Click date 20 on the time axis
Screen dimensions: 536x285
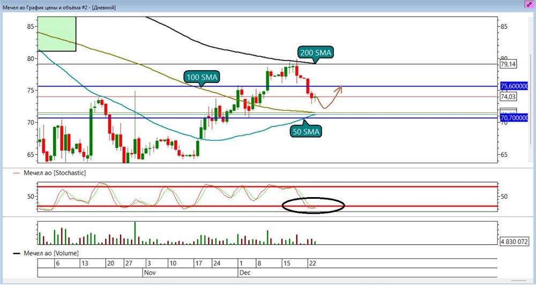[x=110, y=264]
